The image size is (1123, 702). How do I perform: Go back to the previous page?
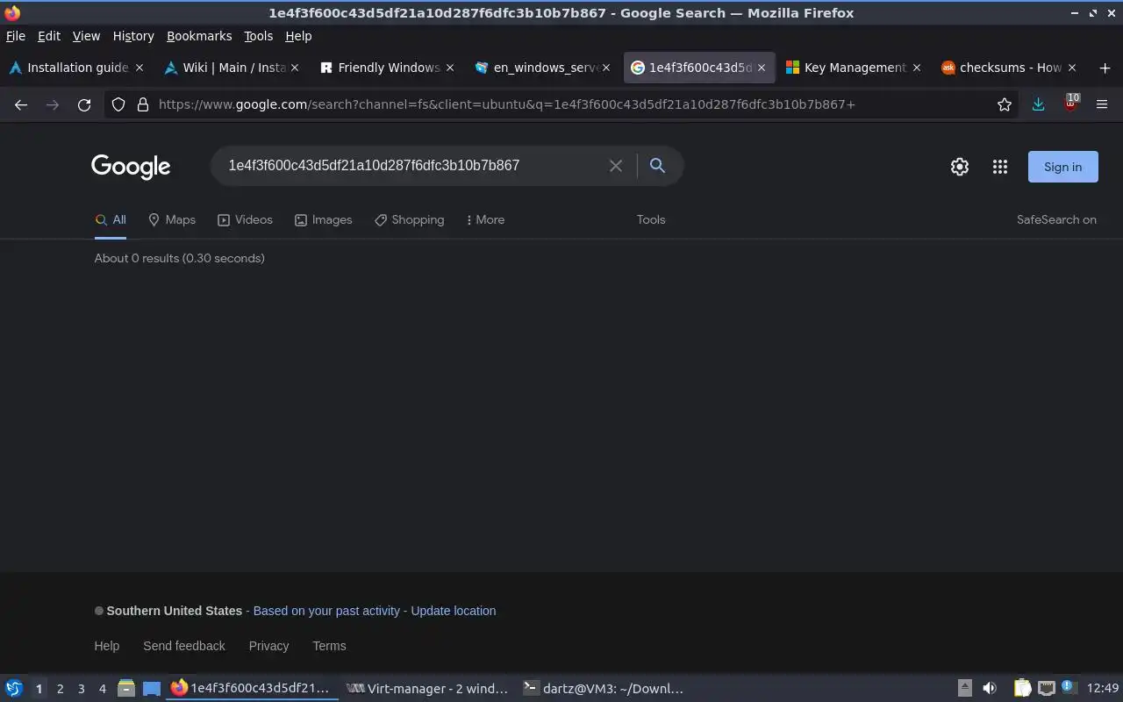click(21, 104)
